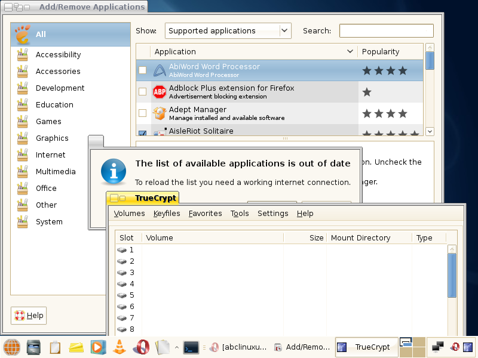The height and width of the screenshot is (358, 478).
Task: Click the AbiWord application icon
Action: (159, 70)
